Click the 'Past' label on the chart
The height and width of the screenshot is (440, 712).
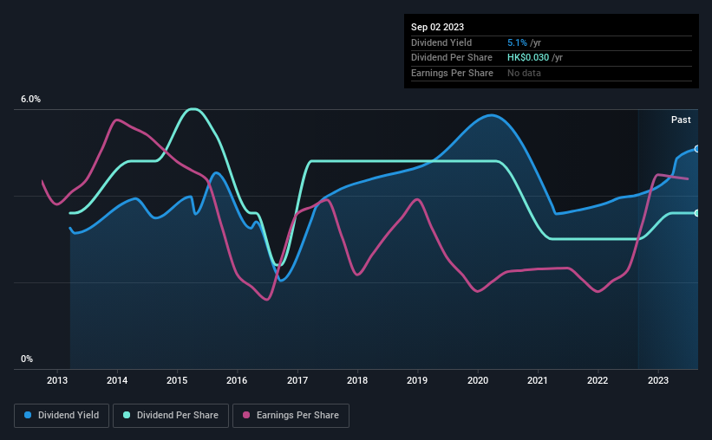point(681,120)
